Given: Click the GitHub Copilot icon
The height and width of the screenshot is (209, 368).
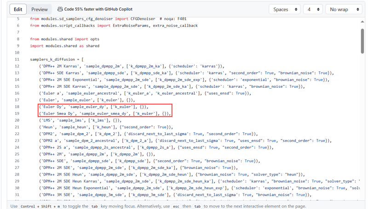Looking at the screenshot, I should pos(60,9).
